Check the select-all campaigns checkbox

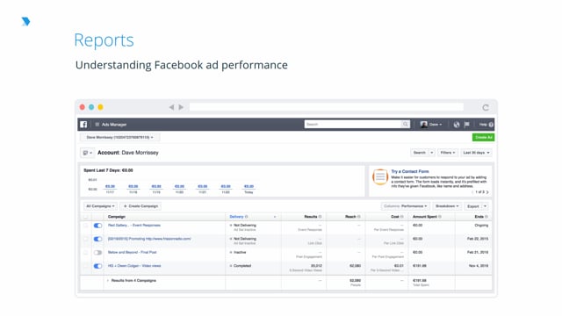pyautogui.click(x=85, y=217)
